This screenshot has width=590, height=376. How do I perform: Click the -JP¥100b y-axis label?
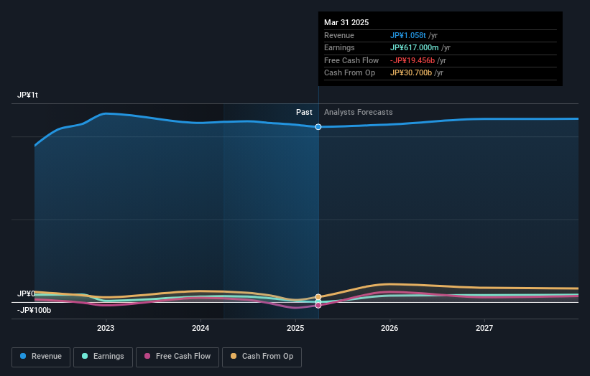(34, 310)
